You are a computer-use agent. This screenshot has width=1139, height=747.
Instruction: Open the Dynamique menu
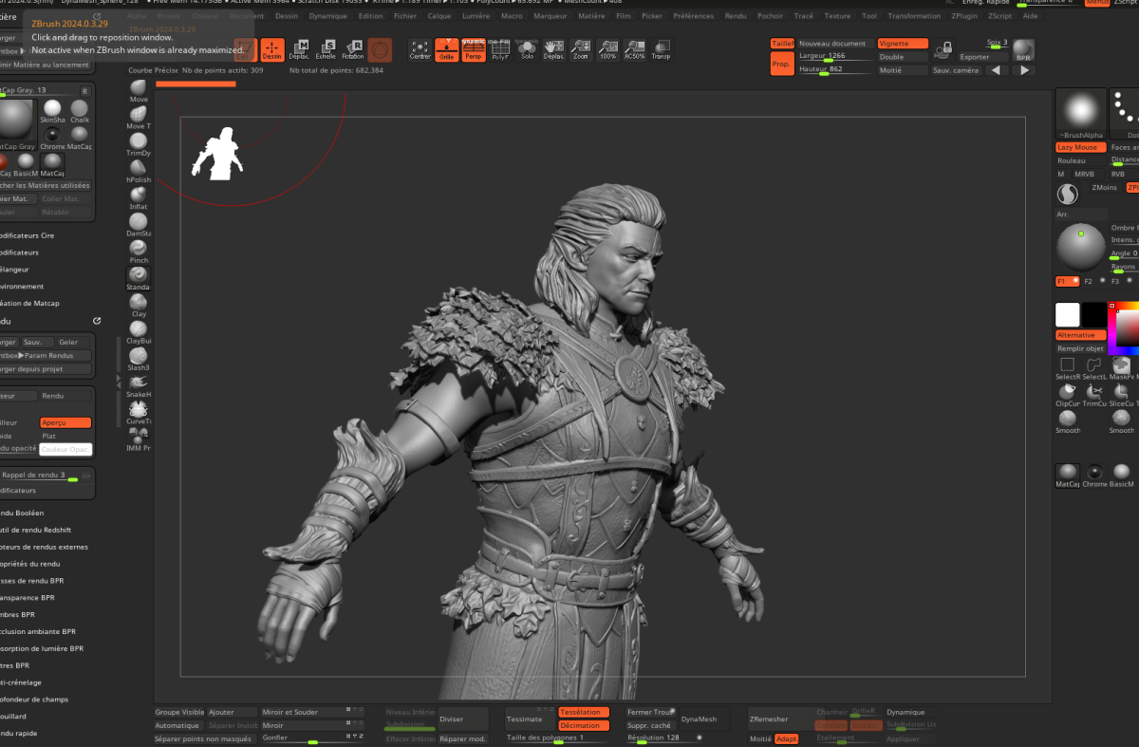(x=328, y=16)
